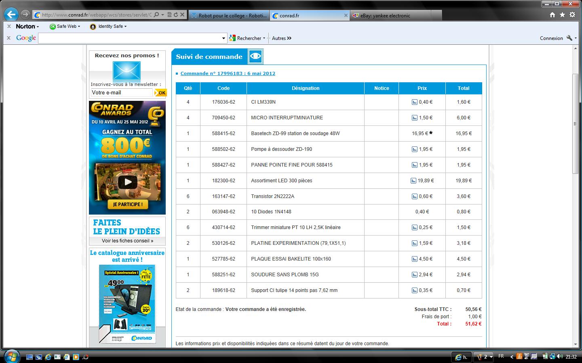The width and height of the screenshot is (582, 363).
Task: Click price chart icon for Trimmer miniature
Action: pyautogui.click(x=414, y=227)
